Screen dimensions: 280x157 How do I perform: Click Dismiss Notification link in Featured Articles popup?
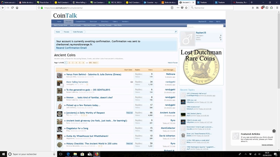[x=267, y=145]
